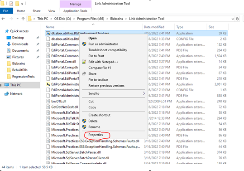Click the Properties context menu entry

click(96, 135)
